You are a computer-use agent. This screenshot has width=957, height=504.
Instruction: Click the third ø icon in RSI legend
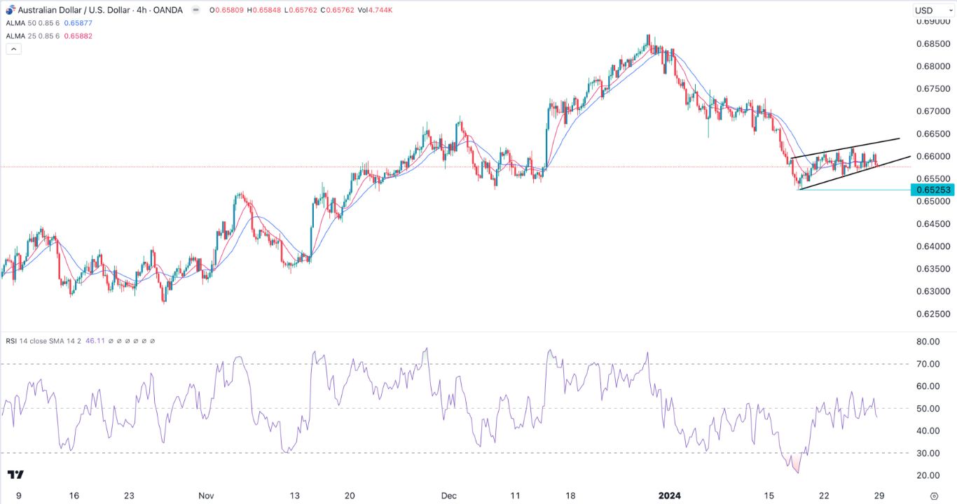128,342
